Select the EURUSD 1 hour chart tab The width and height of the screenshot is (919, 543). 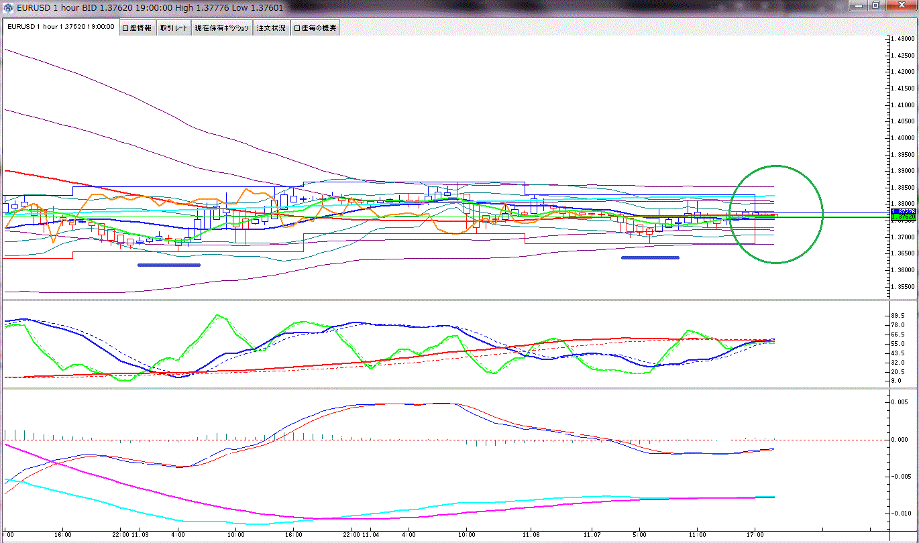[x=61, y=27]
